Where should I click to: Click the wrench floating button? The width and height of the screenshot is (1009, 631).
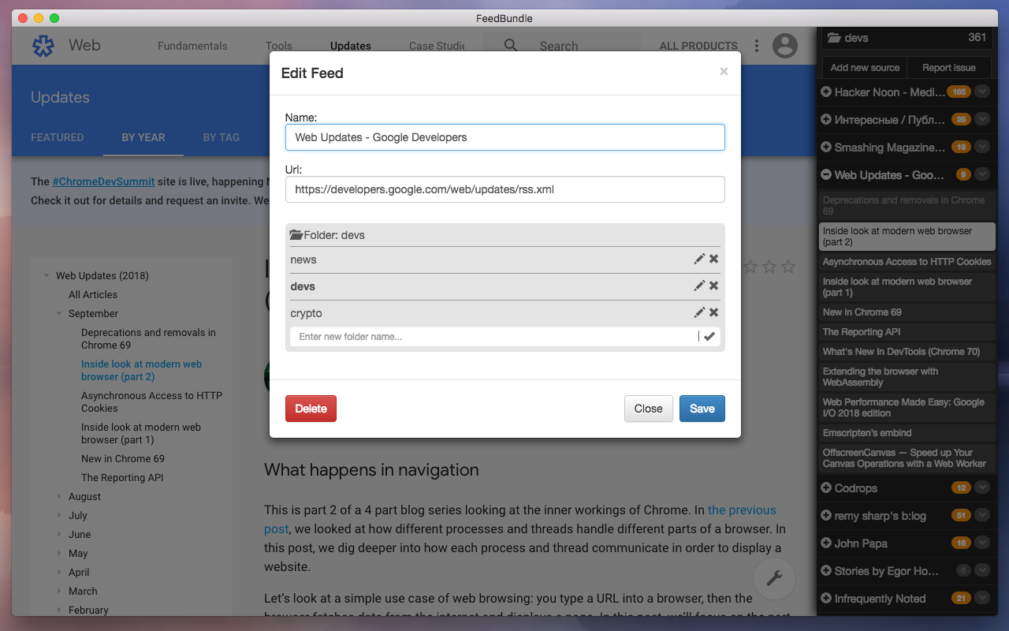pyautogui.click(x=774, y=578)
